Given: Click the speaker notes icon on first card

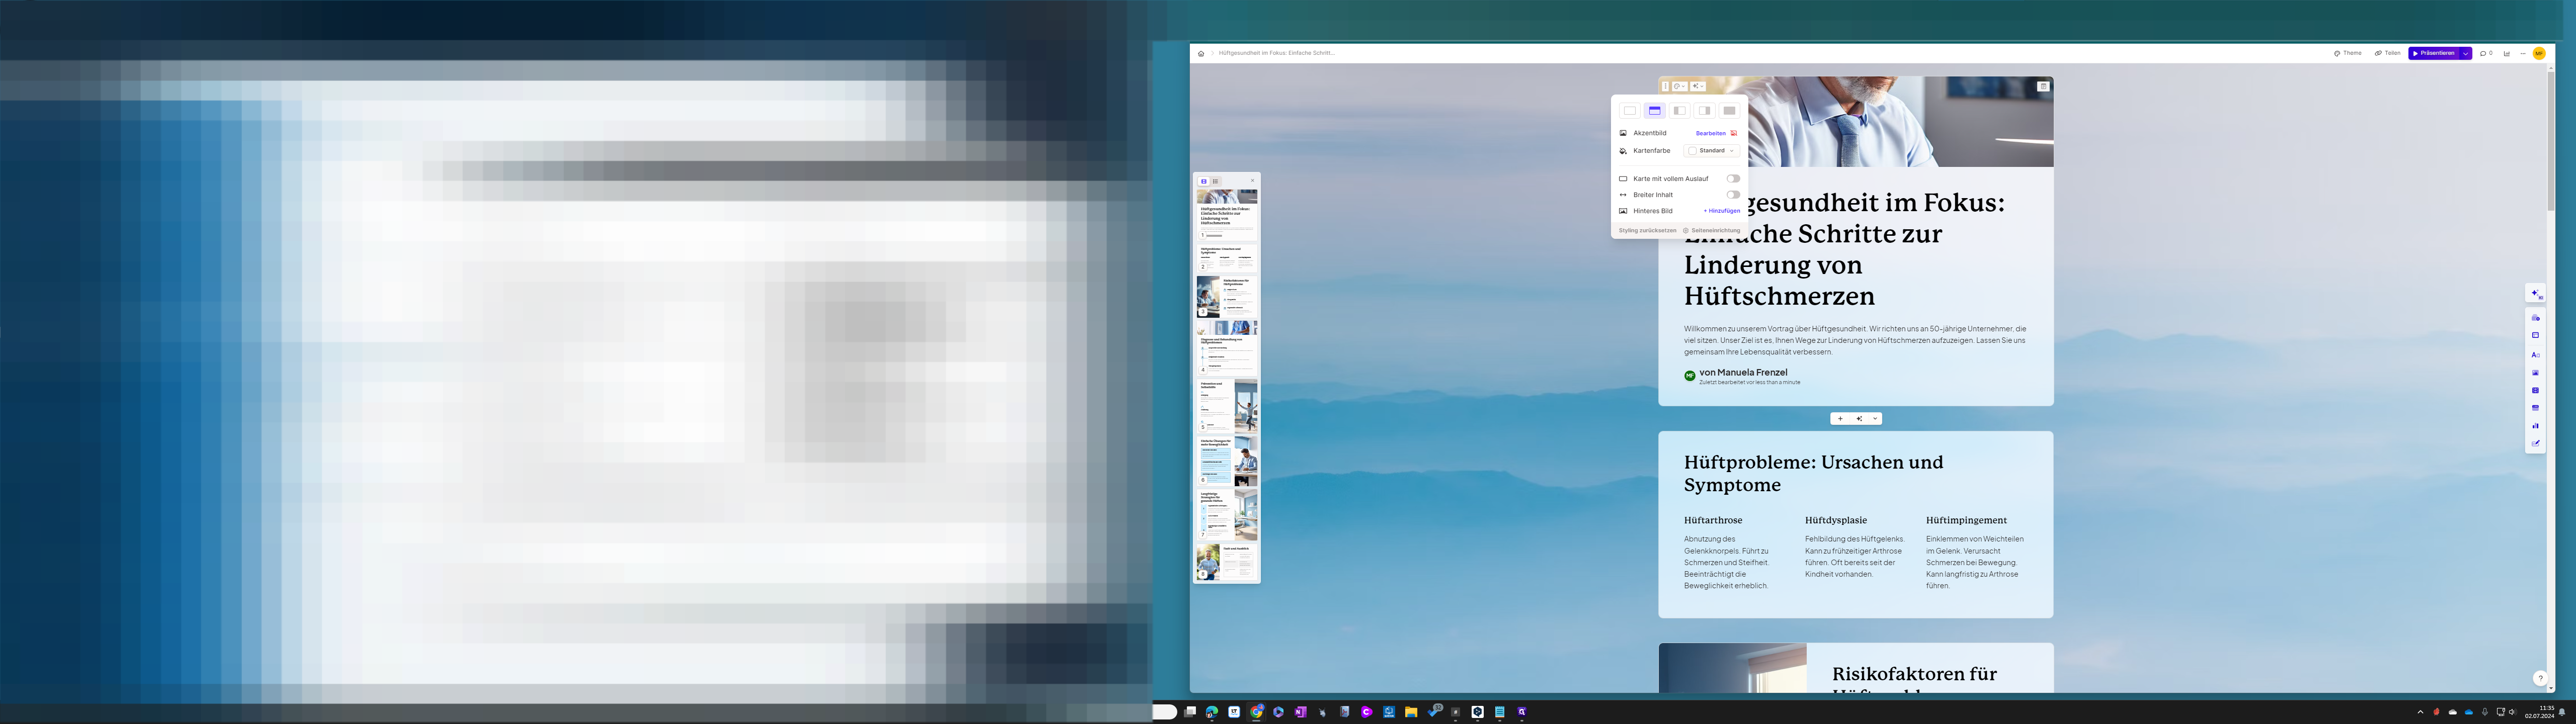Looking at the screenshot, I should 2043,86.
